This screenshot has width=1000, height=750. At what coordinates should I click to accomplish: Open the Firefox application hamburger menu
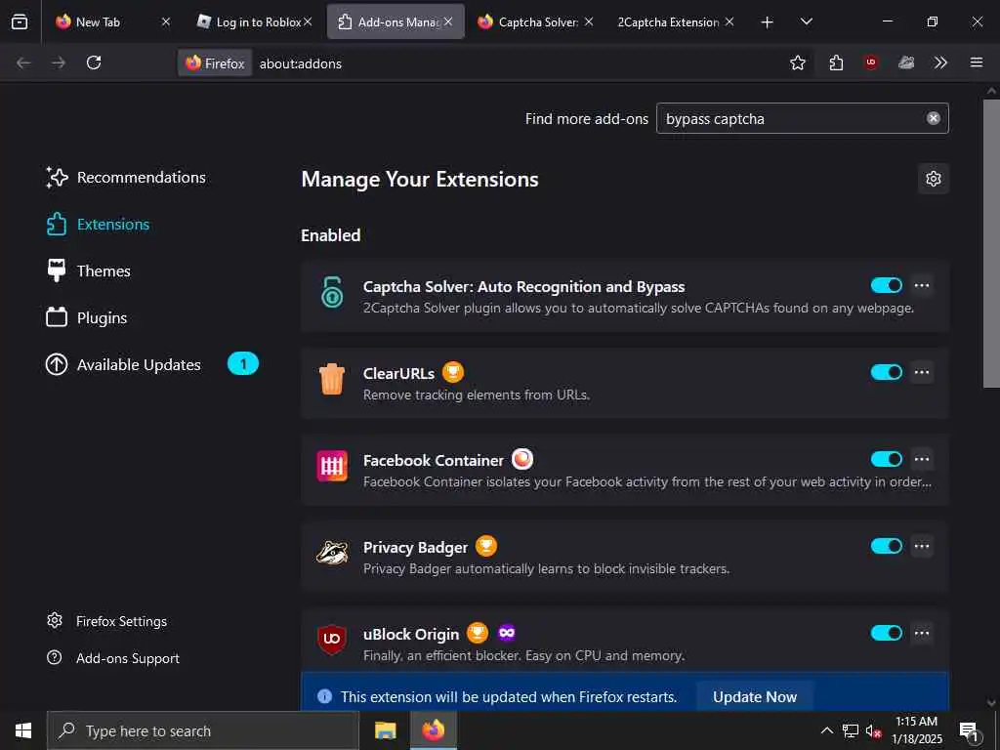pos(976,62)
